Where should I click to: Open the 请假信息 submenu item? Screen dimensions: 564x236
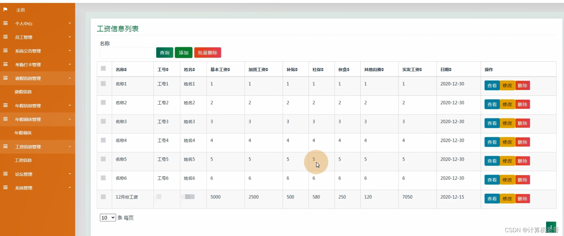click(23, 92)
